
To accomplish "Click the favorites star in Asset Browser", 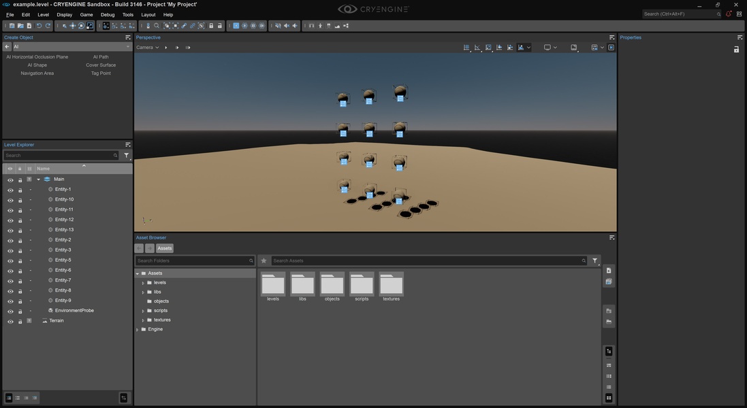I will click(x=264, y=260).
